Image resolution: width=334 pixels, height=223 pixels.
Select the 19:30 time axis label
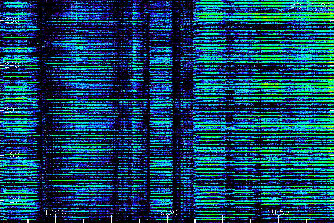coord(167,213)
